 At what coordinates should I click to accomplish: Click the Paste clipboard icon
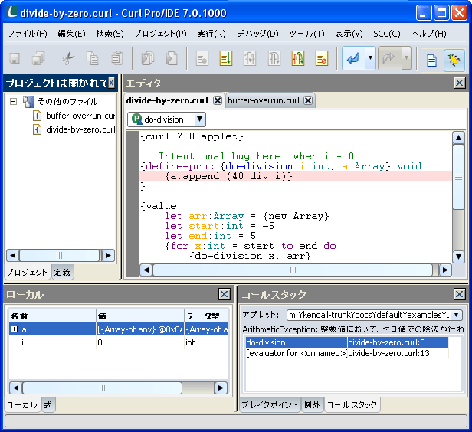117,58
